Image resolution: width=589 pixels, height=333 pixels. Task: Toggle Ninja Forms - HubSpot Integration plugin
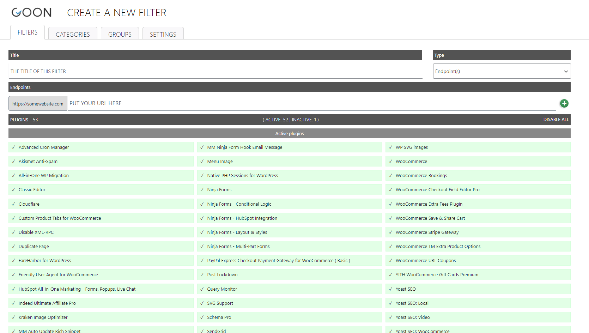pyautogui.click(x=290, y=218)
